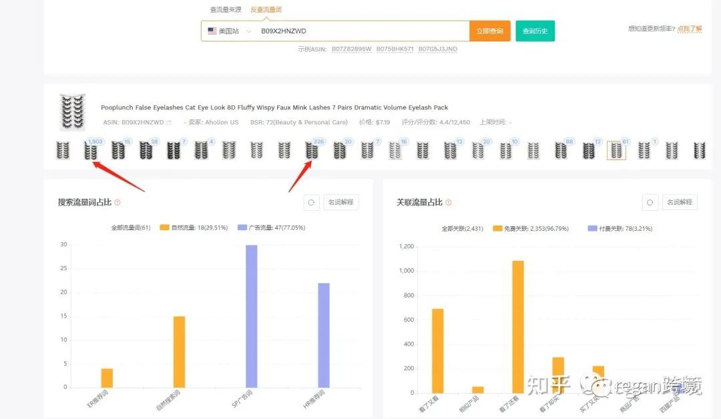Toggle 付费关联 legend in related chart
This screenshot has width=721, height=419.
click(x=620, y=228)
